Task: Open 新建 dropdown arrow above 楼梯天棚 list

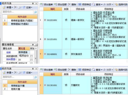Action: [12, 73]
